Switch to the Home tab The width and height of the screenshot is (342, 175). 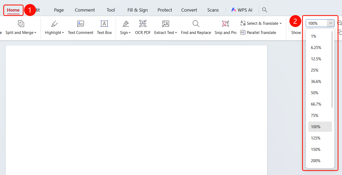click(x=13, y=10)
